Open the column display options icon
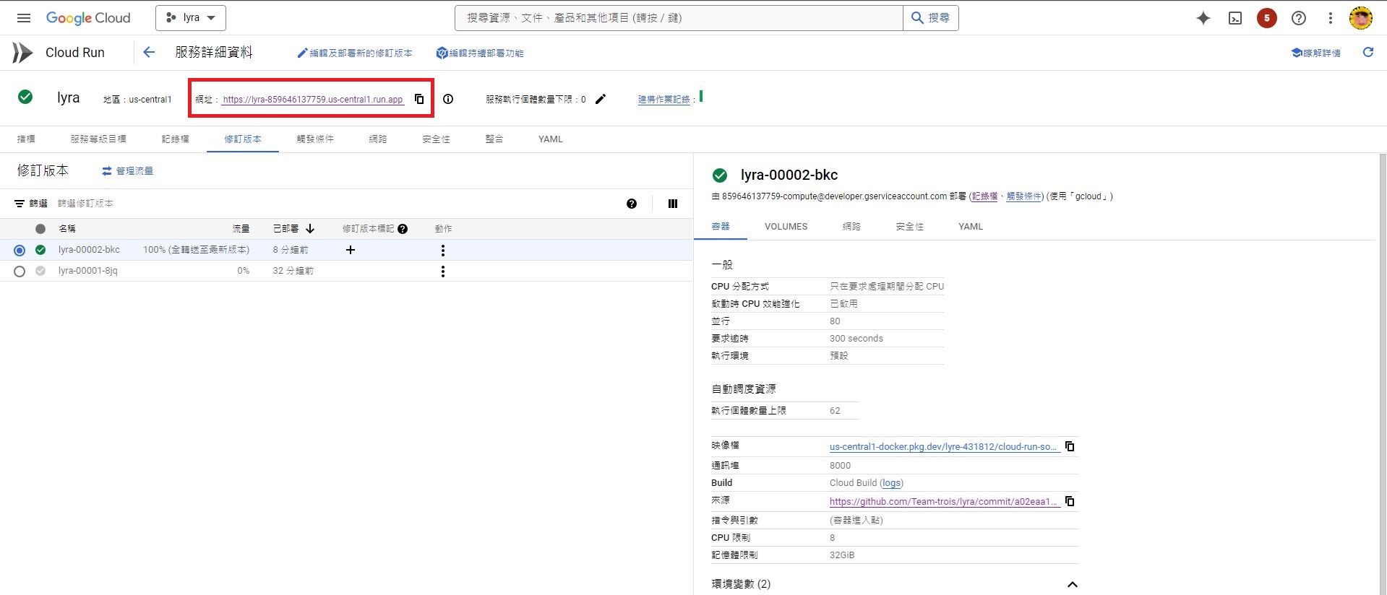 pyautogui.click(x=673, y=204)
